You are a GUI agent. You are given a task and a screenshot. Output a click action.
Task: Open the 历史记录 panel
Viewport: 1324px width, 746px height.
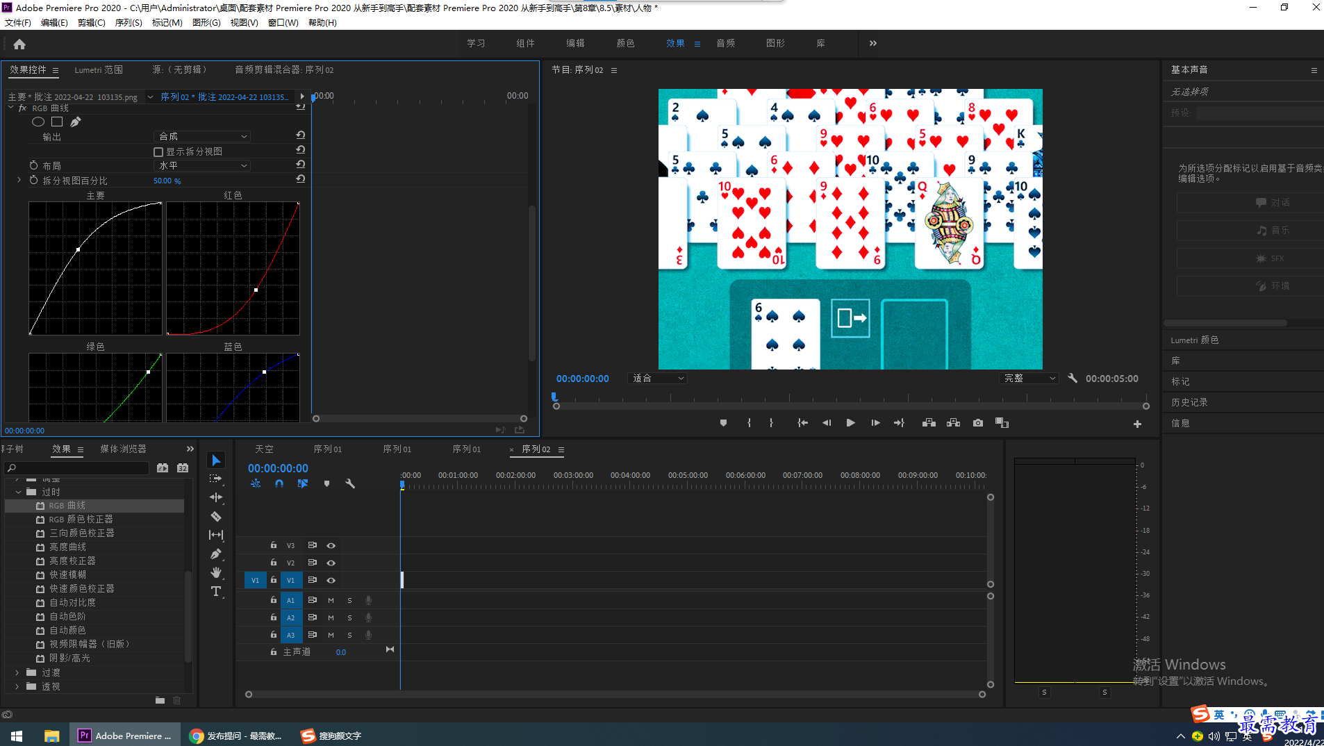tap(1189, 402)
